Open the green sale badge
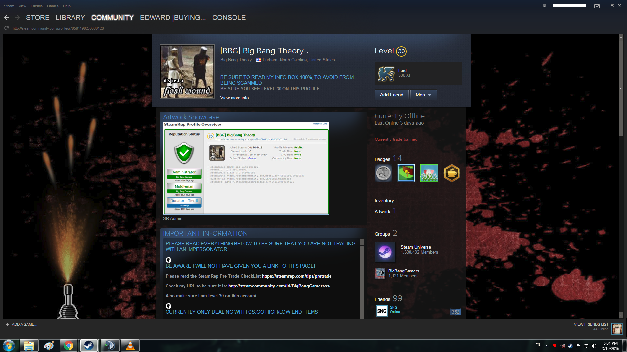Image resolution: width=627 pixels, height=352 pixels. tap(406, 173)
